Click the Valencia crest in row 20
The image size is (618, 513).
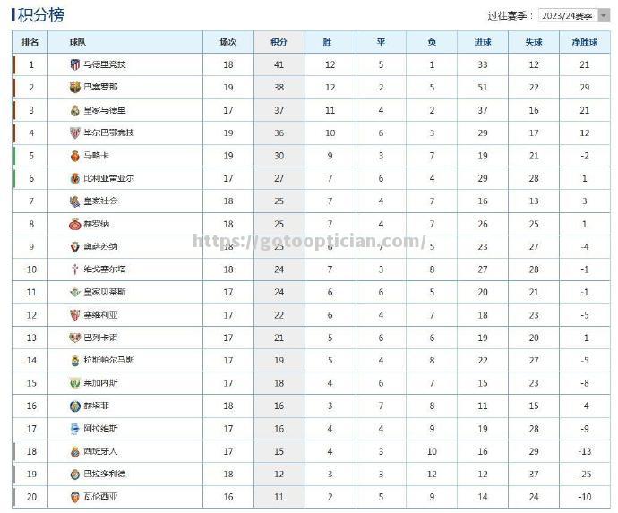[x=75, y=497]
